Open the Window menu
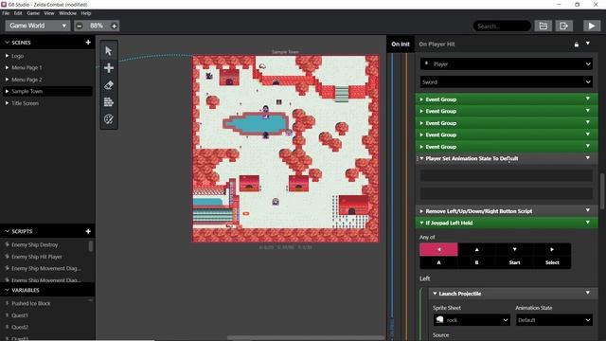Screen dimensions: 606x341 [x=67, y=13]
